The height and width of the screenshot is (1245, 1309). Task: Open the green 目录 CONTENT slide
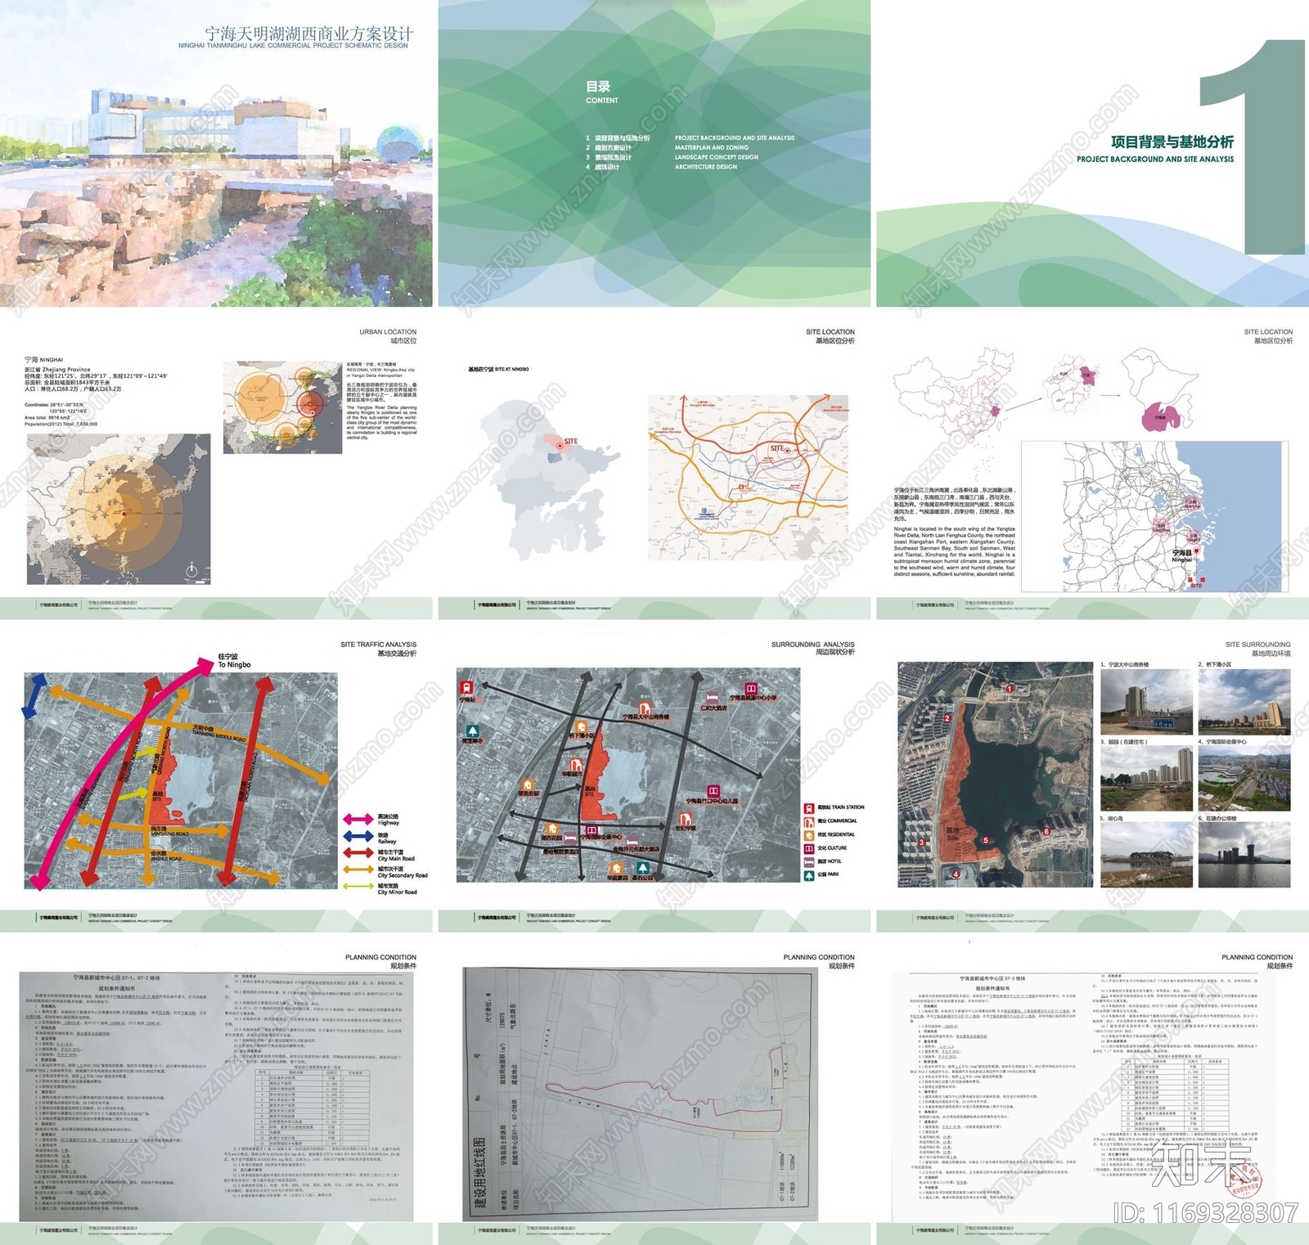(654, 154)
